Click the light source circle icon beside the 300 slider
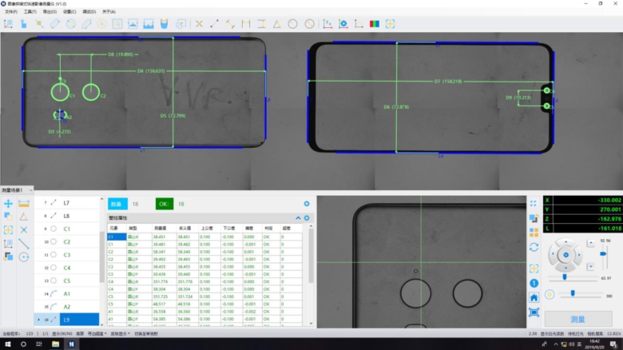The height and width of the screenshot is (350, 623). (x=550, y=295)
